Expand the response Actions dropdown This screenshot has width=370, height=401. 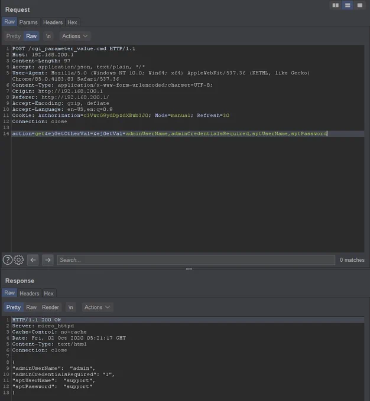pos(97,307)
